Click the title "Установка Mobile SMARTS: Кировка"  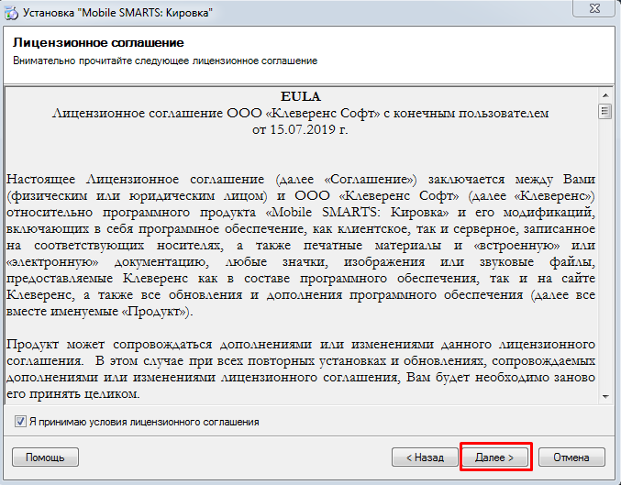click(x=117, y=13)
